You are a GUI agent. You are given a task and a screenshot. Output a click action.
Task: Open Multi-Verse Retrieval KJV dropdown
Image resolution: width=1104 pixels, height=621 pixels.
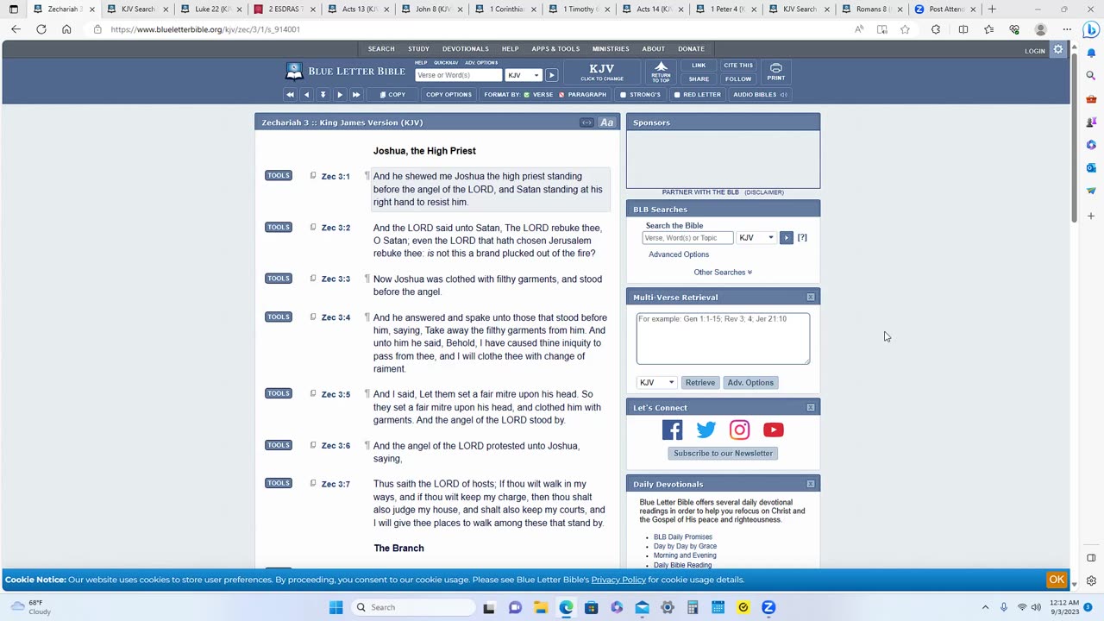(656, 382)
